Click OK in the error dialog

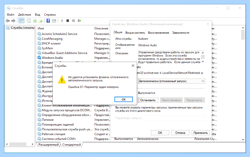tap(123, 99)
